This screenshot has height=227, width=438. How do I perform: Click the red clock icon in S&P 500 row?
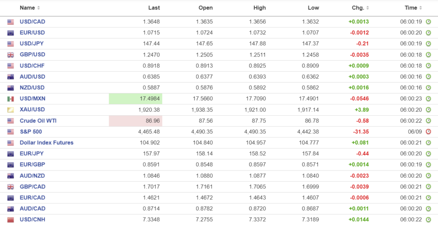click(428, 132)
